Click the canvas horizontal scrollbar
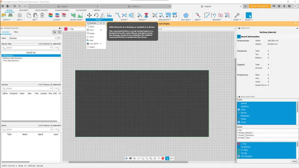This screenshot has width=299, height=168. pyautogui.click(x=128, y=162)
